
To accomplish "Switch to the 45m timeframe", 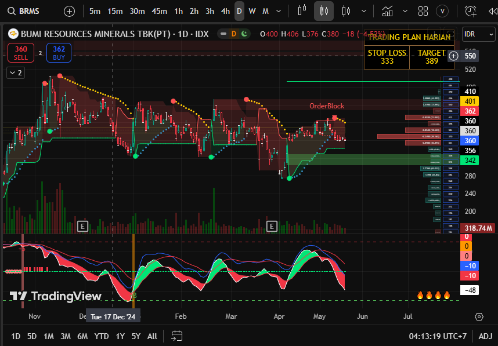I will click(159, 11).
